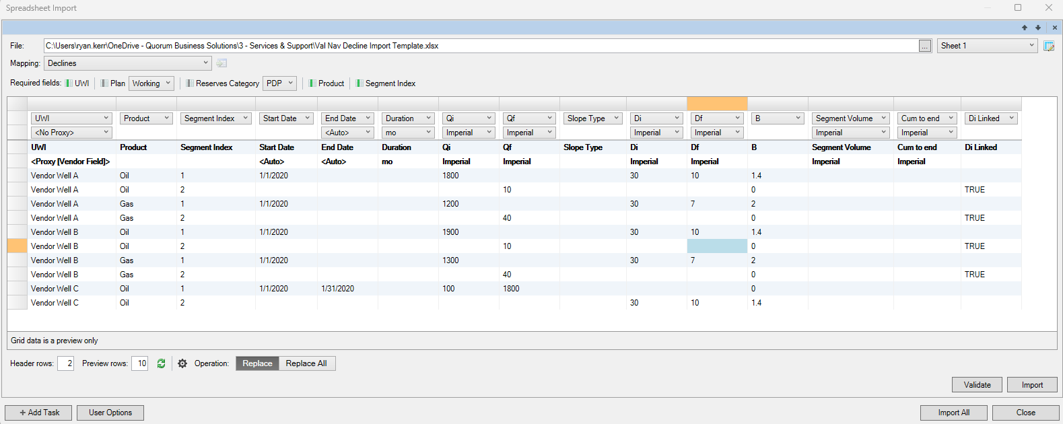1063x424 pixels.
Task: Open the Duration column dropdown
Action: click(408, 118)
